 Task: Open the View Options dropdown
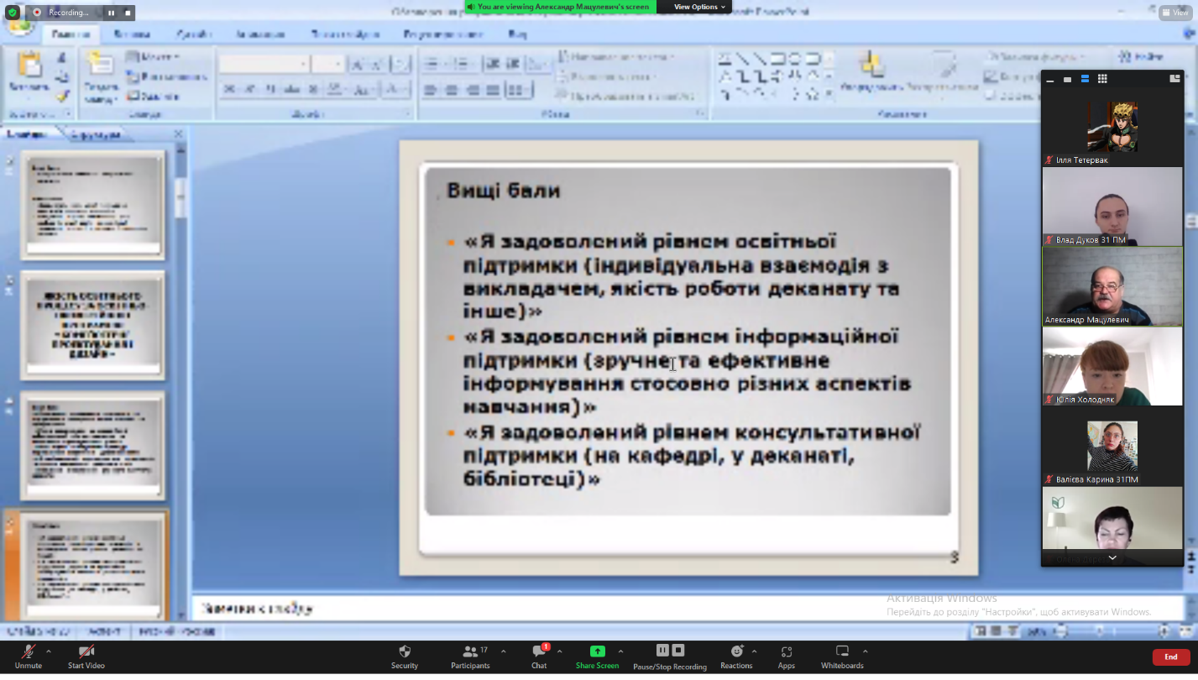(x=699, y=7)
